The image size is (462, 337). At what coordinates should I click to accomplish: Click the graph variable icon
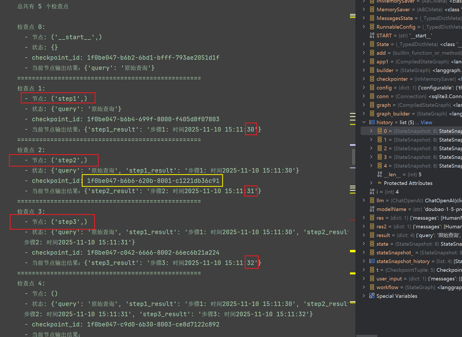pyautogui.click(x=372, y=105)
